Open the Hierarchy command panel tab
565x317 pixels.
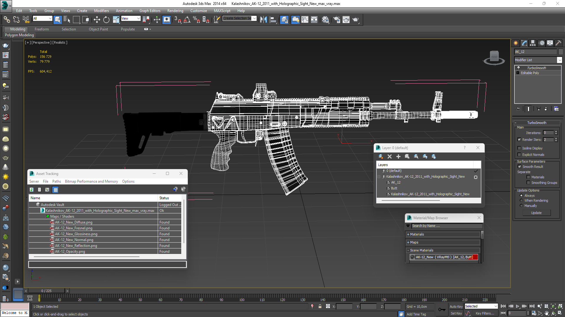point(533,43)
